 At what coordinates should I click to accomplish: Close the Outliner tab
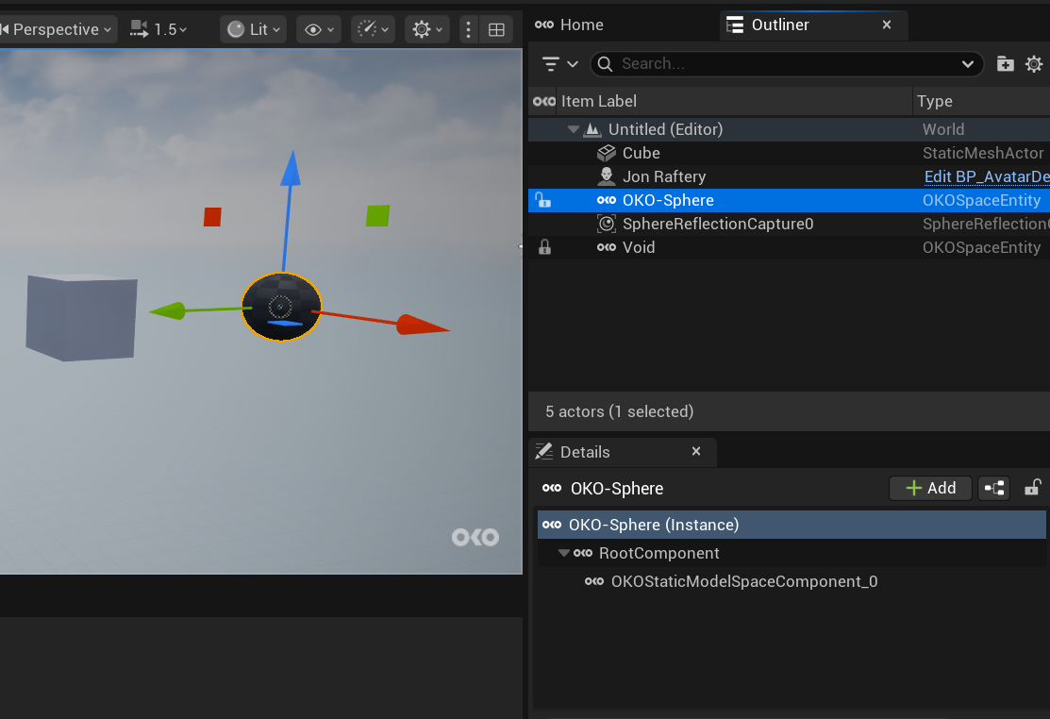coord(887,25)
